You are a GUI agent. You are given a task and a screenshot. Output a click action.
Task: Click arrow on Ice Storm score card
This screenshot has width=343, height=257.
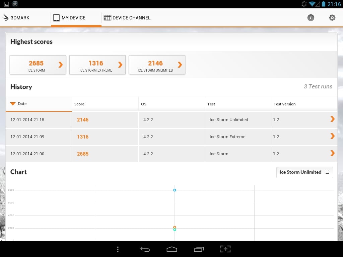(61, 65)
